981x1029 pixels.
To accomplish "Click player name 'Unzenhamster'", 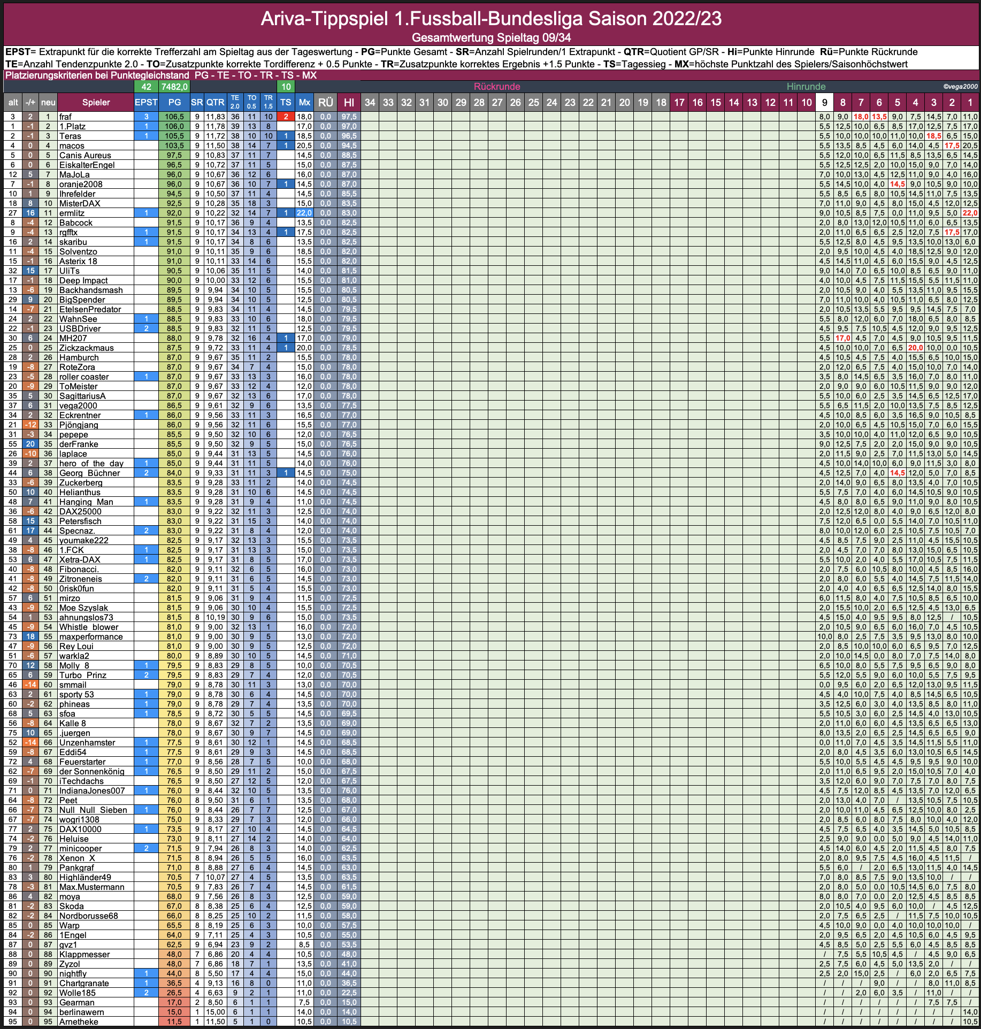I will [x=87, y=742].
